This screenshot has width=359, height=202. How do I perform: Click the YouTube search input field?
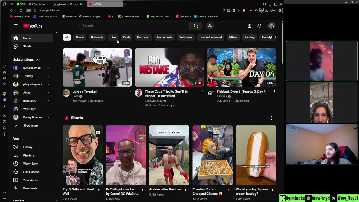[x=134, y=26]
